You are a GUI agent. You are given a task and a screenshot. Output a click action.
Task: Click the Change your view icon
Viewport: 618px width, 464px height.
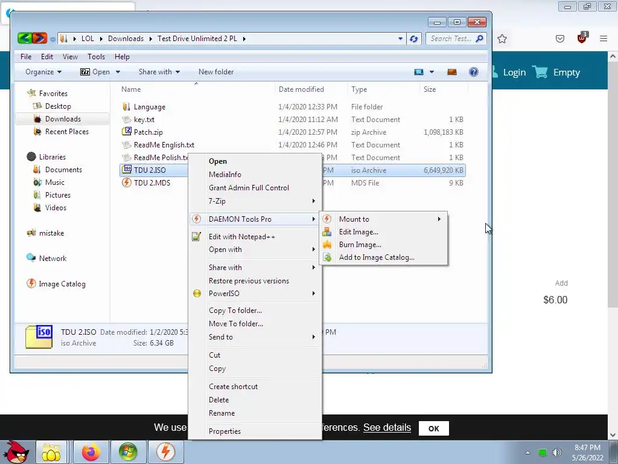tap(419, 72)
